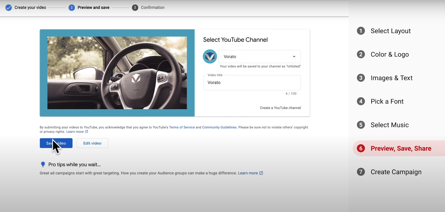Click the red number 6 circle icon
The image size is (445, 212).
tap(361, 148)
